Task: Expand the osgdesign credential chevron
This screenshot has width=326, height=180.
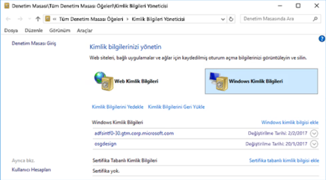Action: click(314, 144)
